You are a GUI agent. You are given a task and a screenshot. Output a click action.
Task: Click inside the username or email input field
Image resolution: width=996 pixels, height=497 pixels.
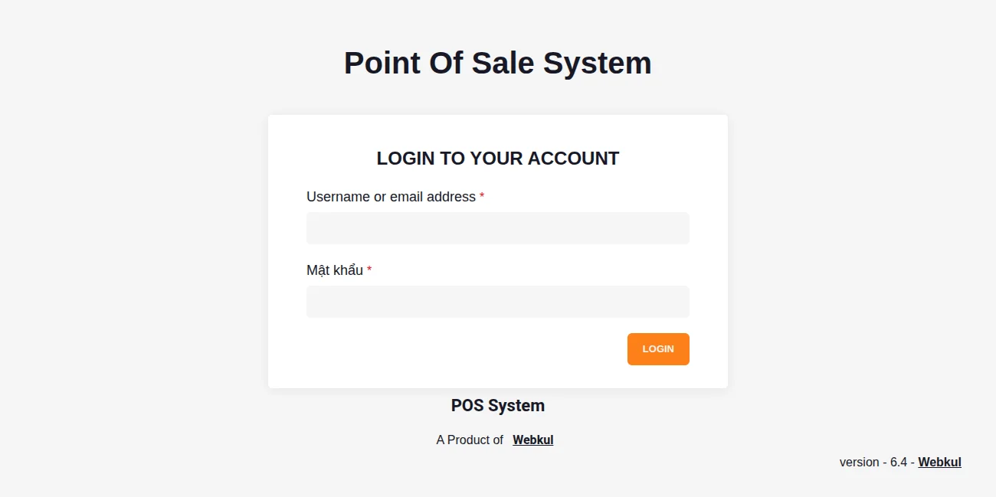pyautogui.click(x=497, y=227)
